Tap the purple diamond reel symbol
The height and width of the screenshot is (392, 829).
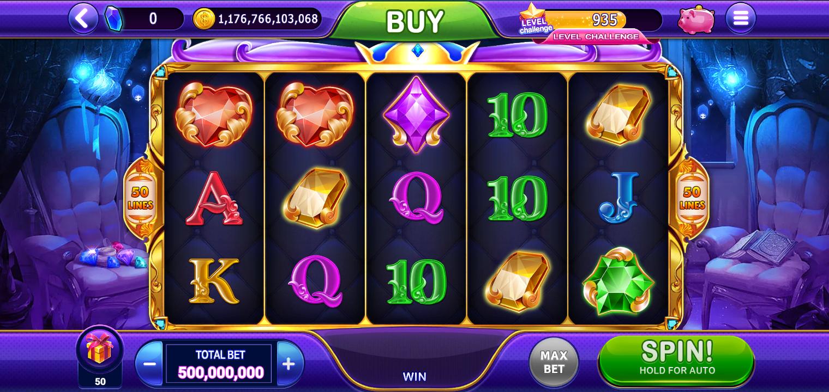pyautogui.click(x=416, y=114)
